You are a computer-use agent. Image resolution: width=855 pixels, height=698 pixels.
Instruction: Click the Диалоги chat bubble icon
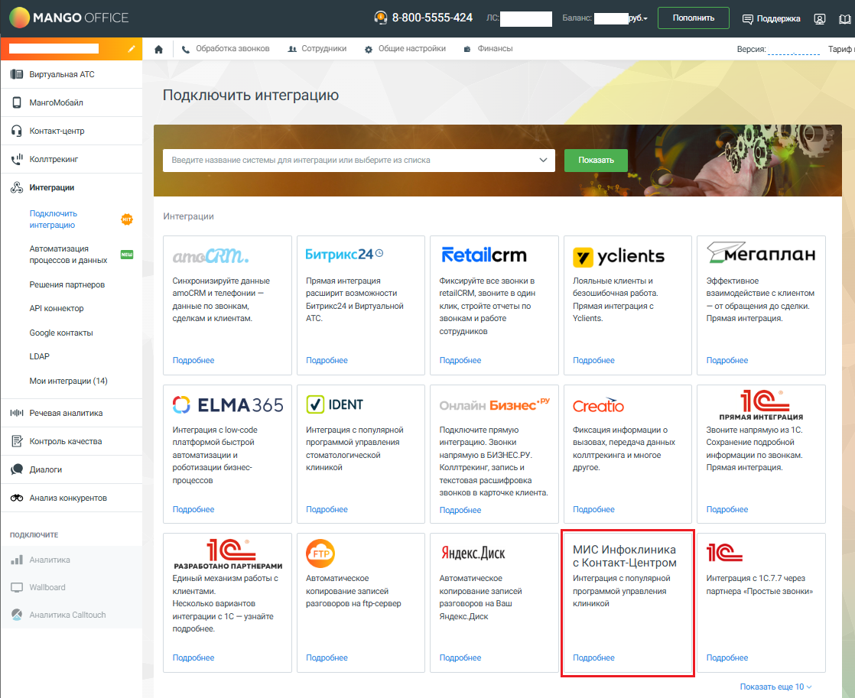[x=17, y=469]
